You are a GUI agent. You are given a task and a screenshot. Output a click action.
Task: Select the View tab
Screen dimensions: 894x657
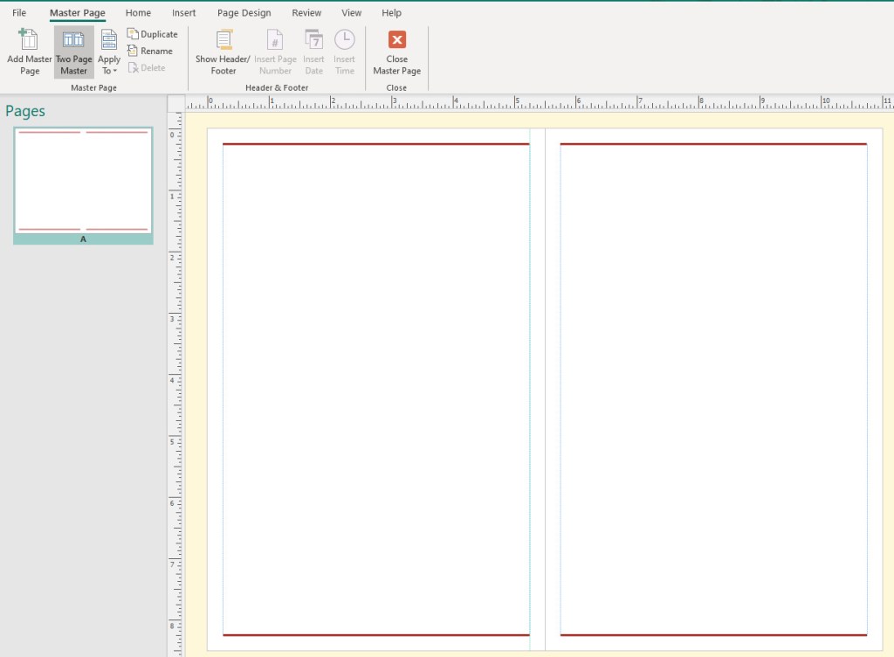(352, 13)
